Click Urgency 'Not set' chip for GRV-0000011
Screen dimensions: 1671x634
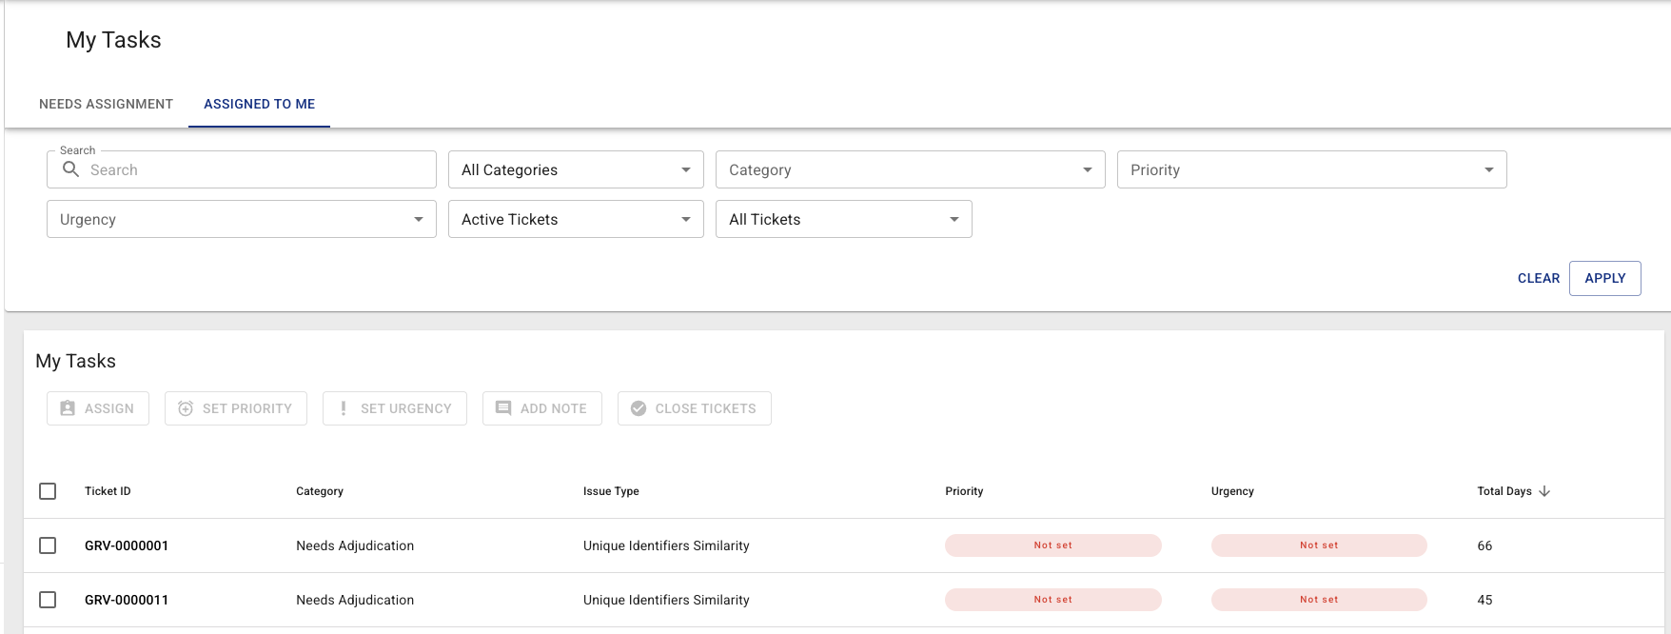[x=1319, y=600]
